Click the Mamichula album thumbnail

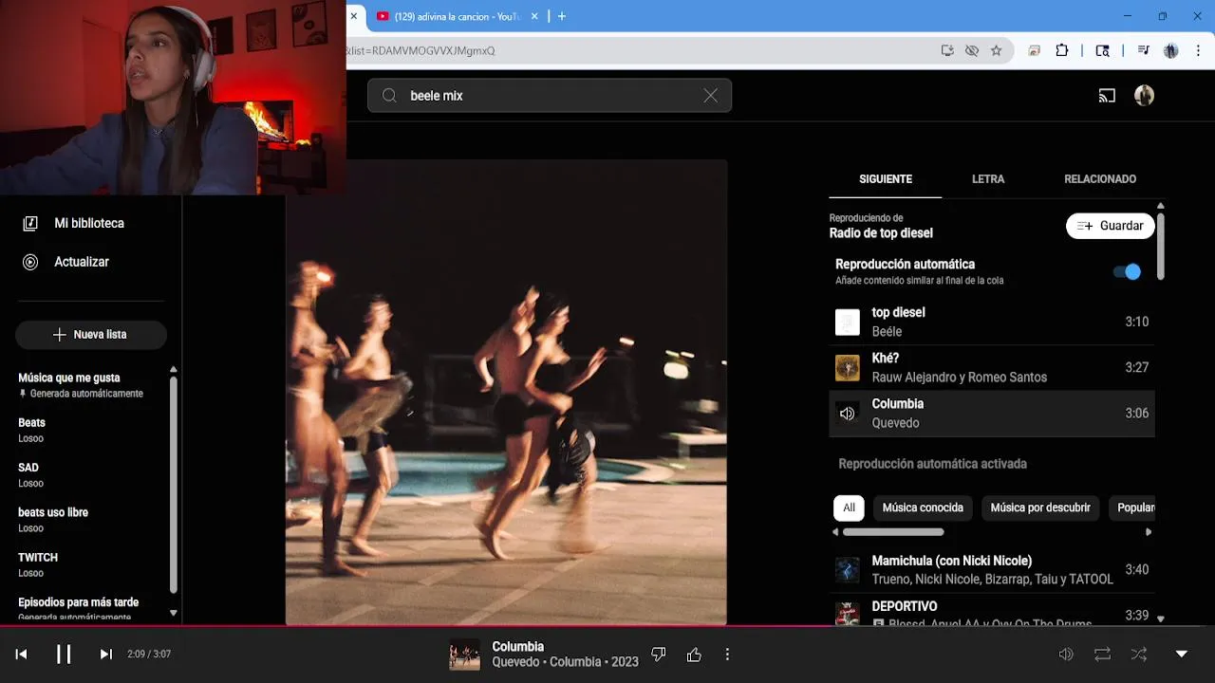tap(847, 570)
